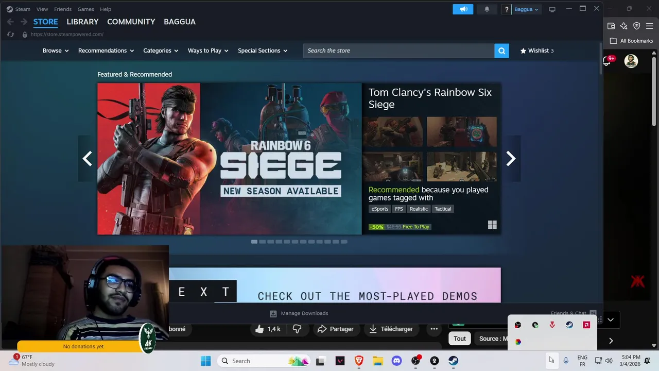Show previous featured game with left arrow
This screenshot has height=371, width=659.
[88, 158]
